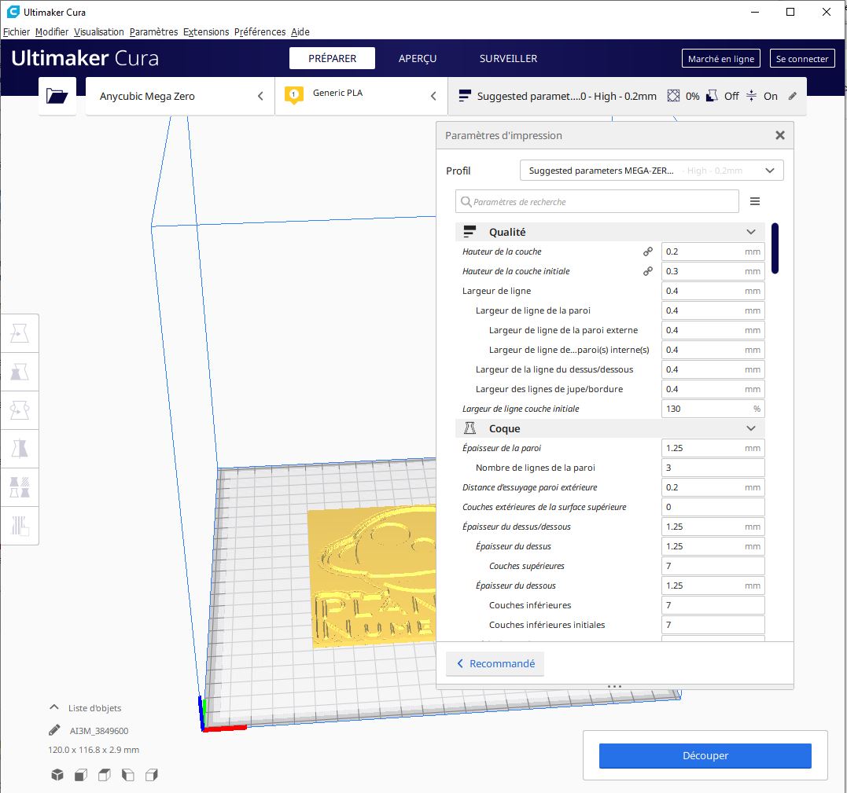The width and height of the screenshot is (847, 793).
Task: Collapse the Qualité section
Action: pyautogui.click(x=751, y=232)
